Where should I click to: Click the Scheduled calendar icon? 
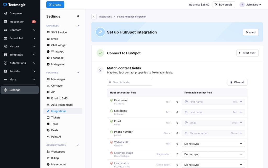coord(5,38)
